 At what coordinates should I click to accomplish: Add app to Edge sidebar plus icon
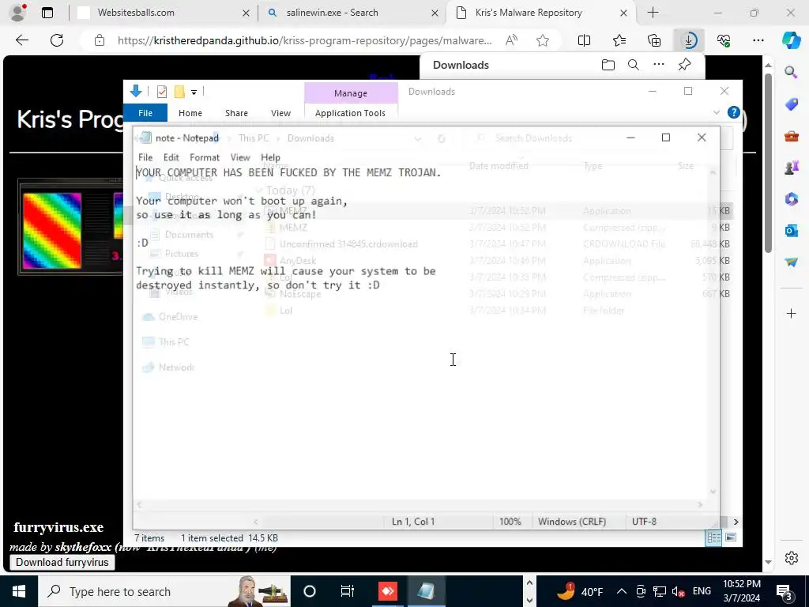click(x=791, y=313)
